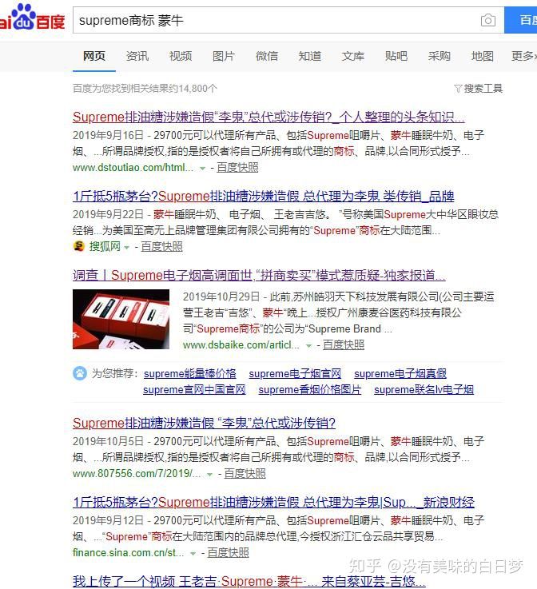Click the Baidu logo
Image resolution: width=537 pixels, height=589 pixels.
[32, 18]
